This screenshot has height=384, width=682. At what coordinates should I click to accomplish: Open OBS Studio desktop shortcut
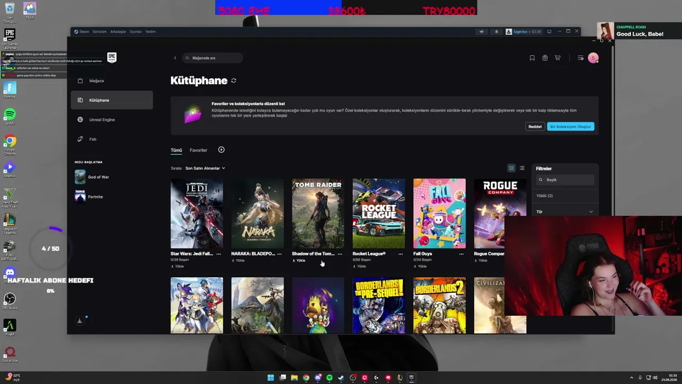click(10, 302)
